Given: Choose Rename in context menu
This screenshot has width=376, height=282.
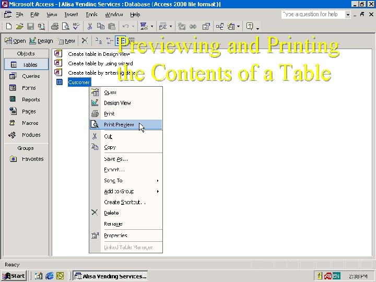Looking at the screenshot, I should [126, 224].
